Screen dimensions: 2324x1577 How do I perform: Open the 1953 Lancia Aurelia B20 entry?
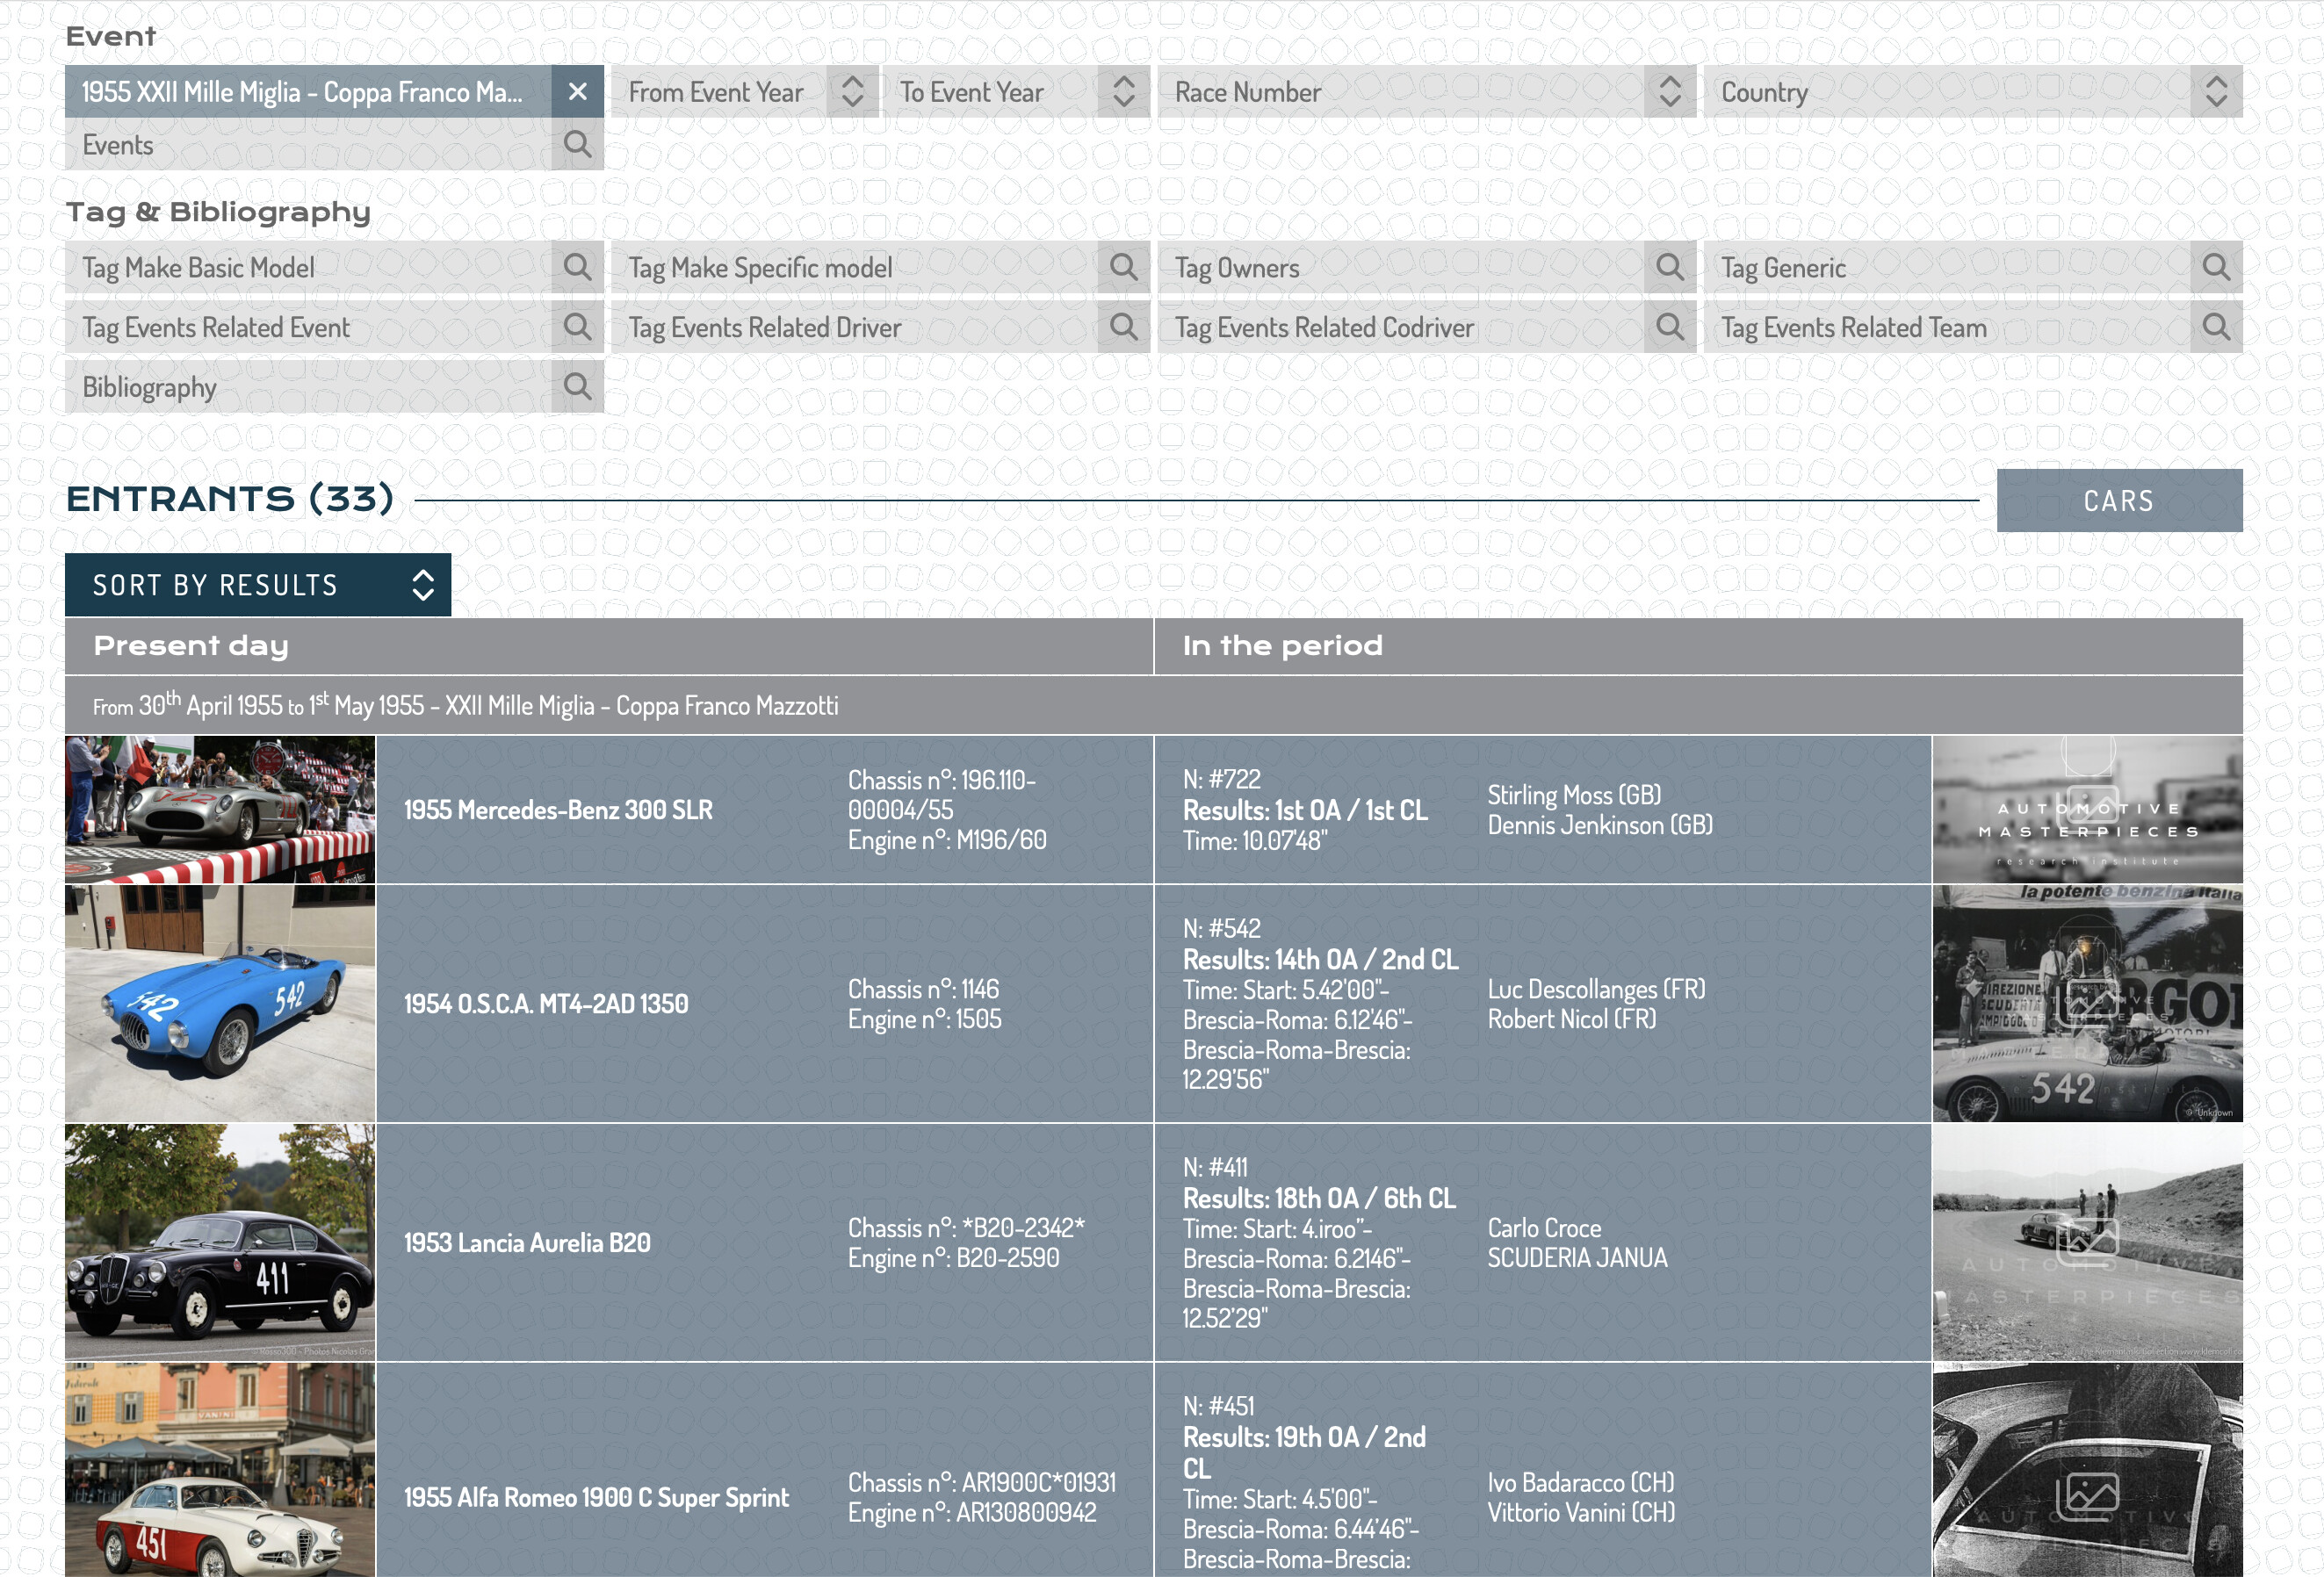pyautogui.click(x=527, y=1243)
